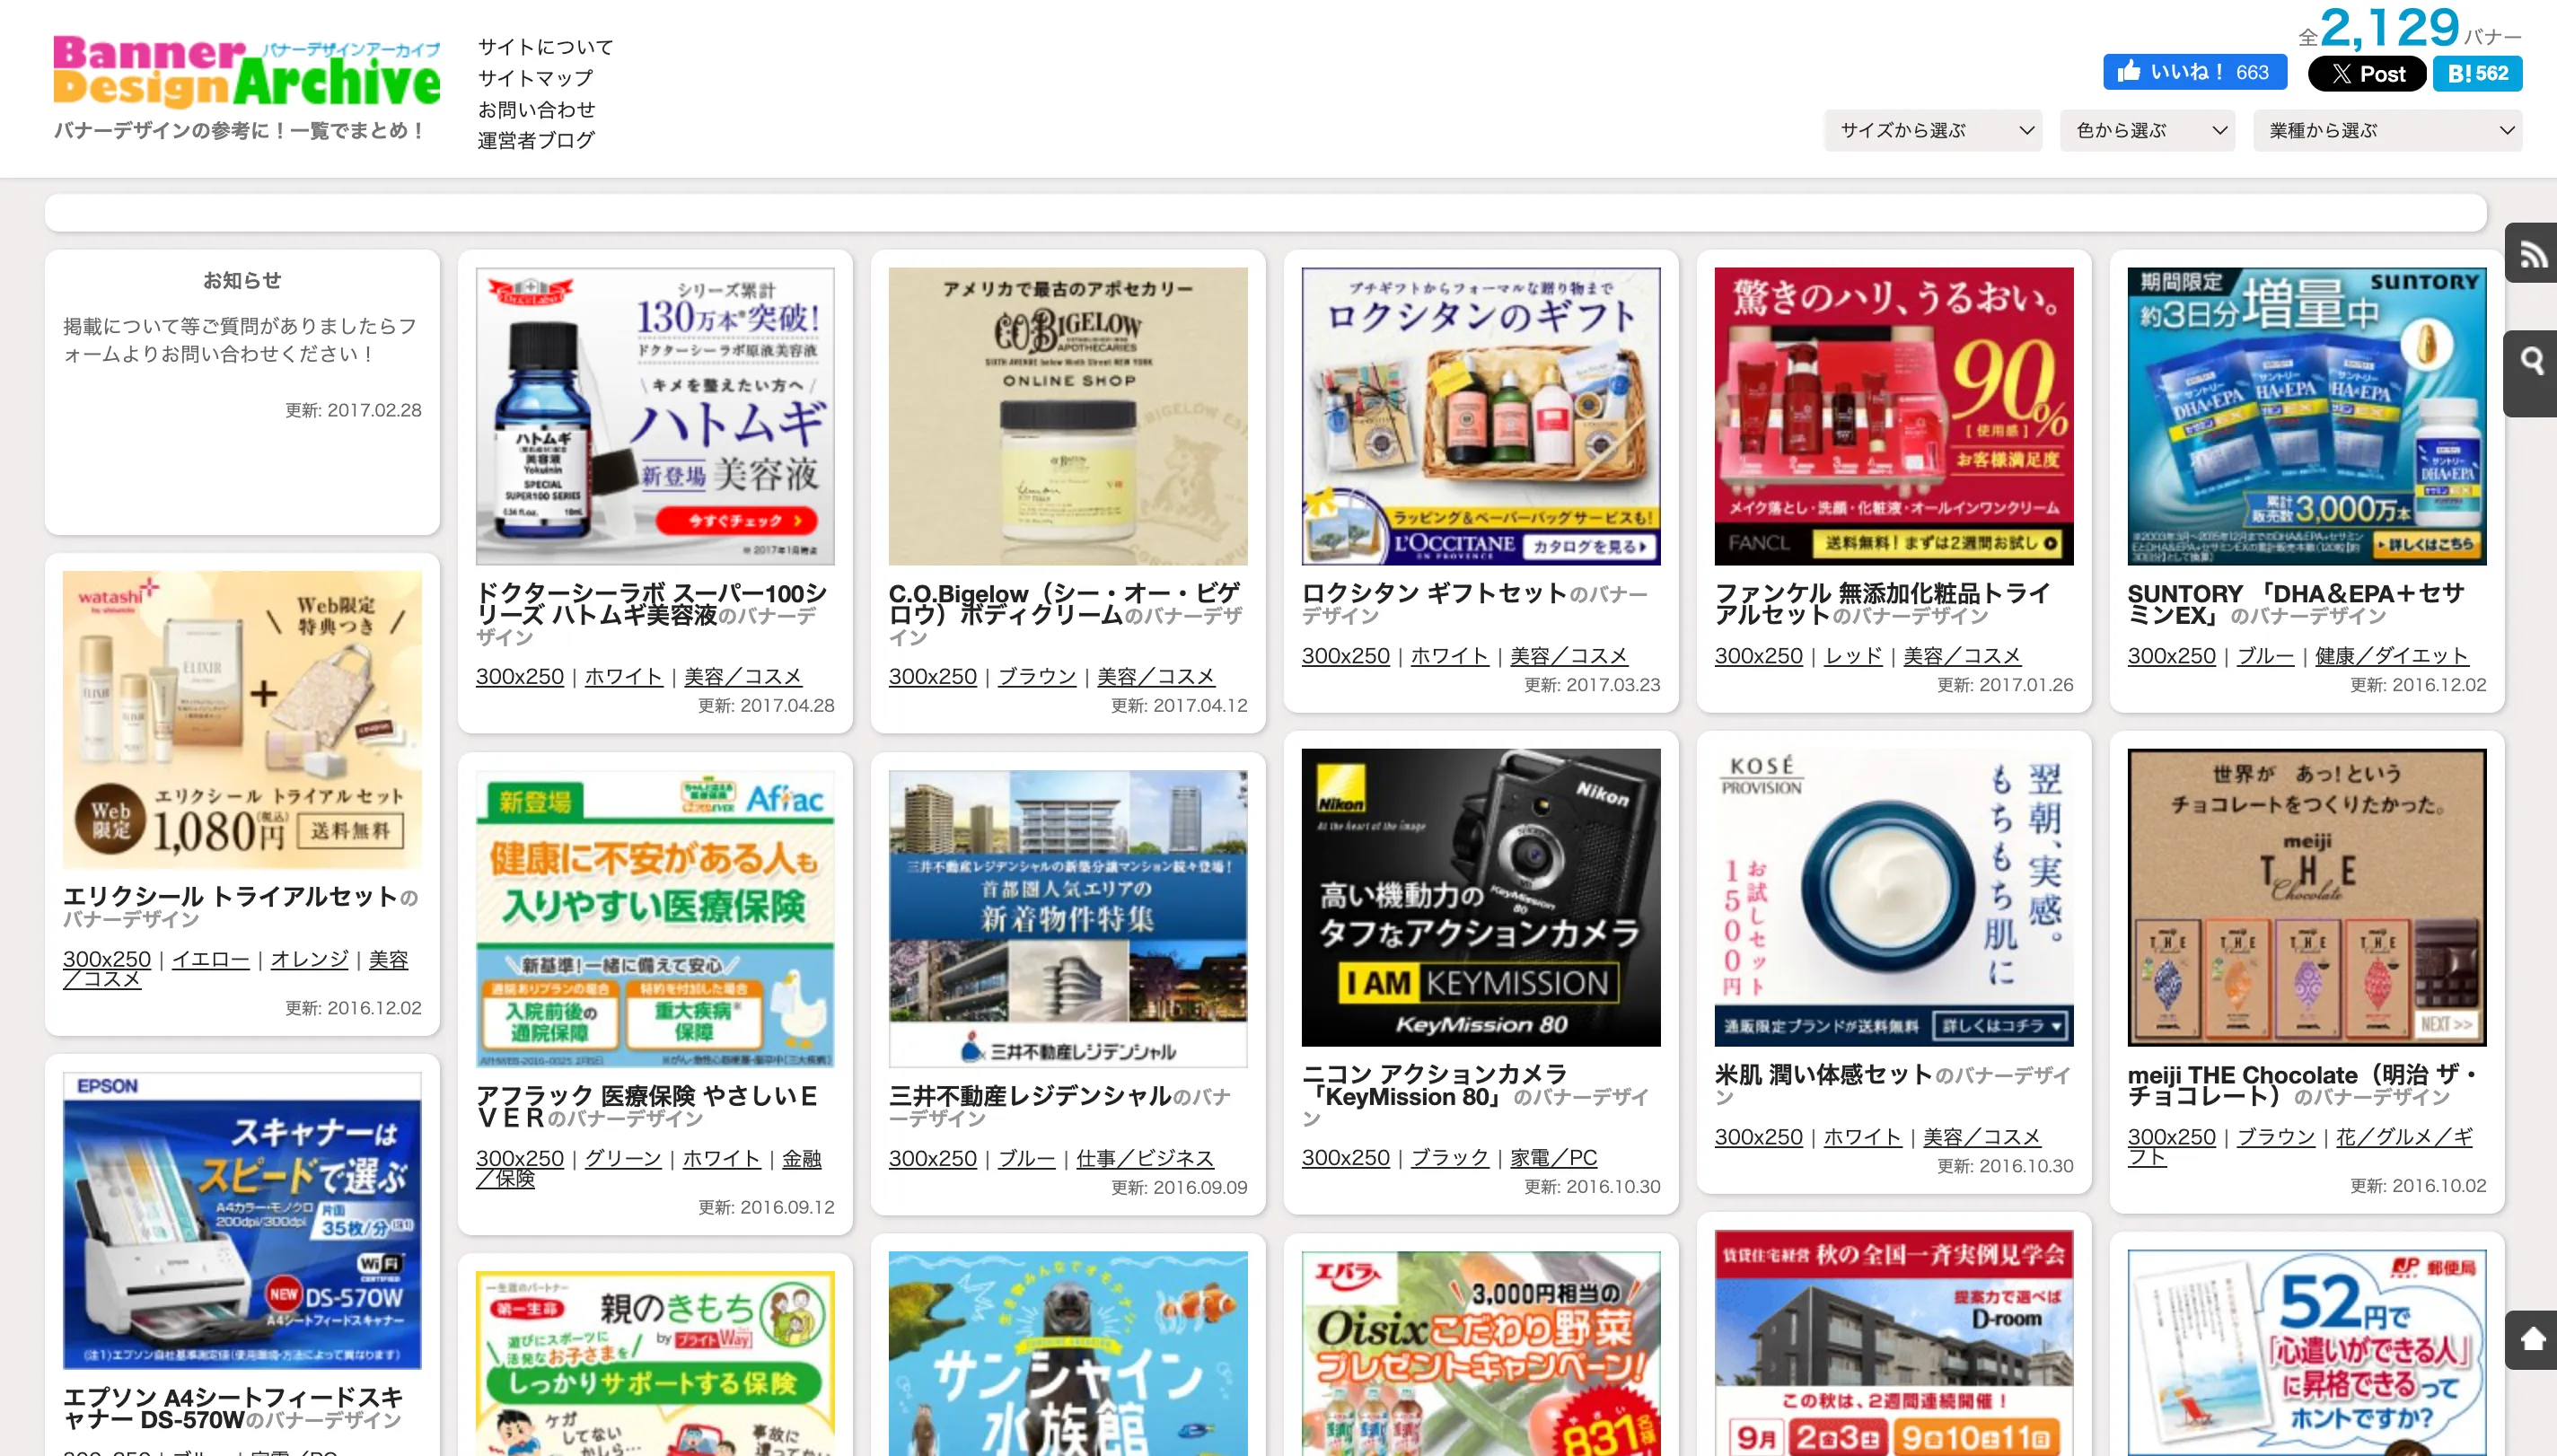Click the Banner Design Archive logo

click(246, 72)
